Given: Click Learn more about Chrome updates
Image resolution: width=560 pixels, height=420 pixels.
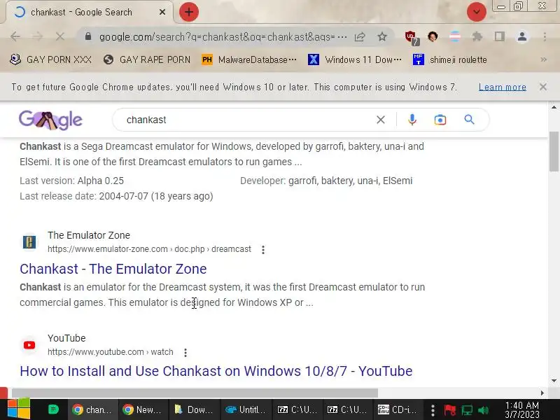Looking at the screenshot, I should 502,87.
